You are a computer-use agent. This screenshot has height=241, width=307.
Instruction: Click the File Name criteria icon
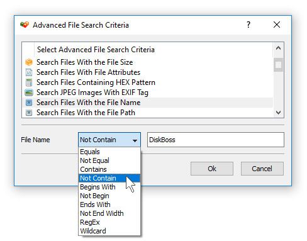(x=29, y=103)
